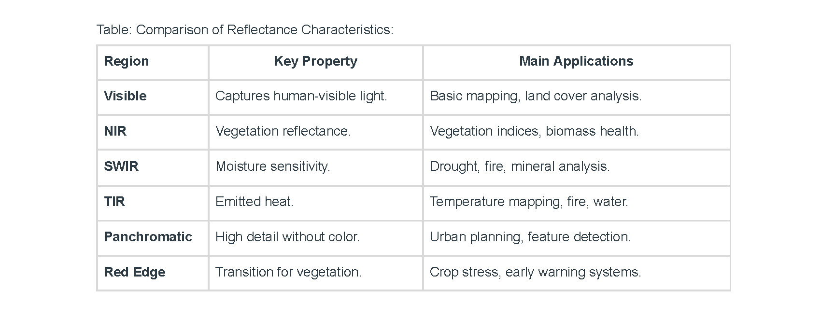Image resolution: width=821 pixels, height=318 pixels.
Task: Select 'Drought, fire, mineral analysis.' cell
Action: click(520, 166)
